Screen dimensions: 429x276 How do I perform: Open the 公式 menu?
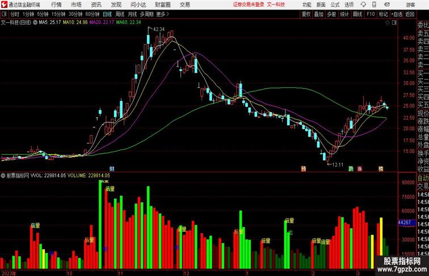335,5
